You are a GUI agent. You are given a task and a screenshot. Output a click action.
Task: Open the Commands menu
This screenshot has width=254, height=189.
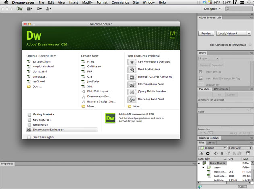[x=120, y=2]
